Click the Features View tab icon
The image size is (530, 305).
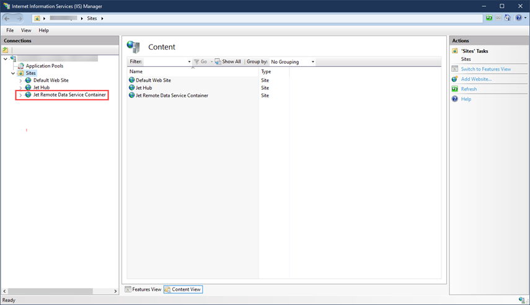(x=128, y=290)
